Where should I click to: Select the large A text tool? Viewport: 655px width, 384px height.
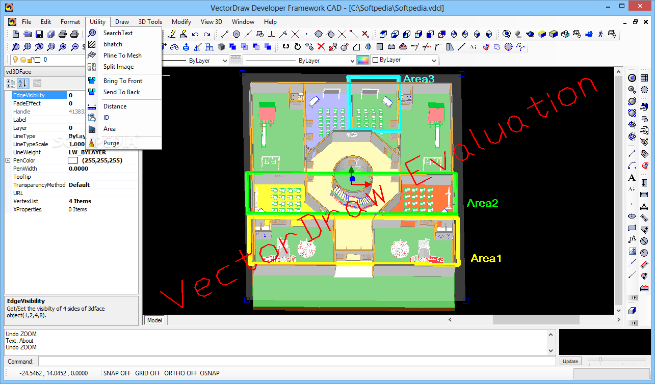click(632, 178)
